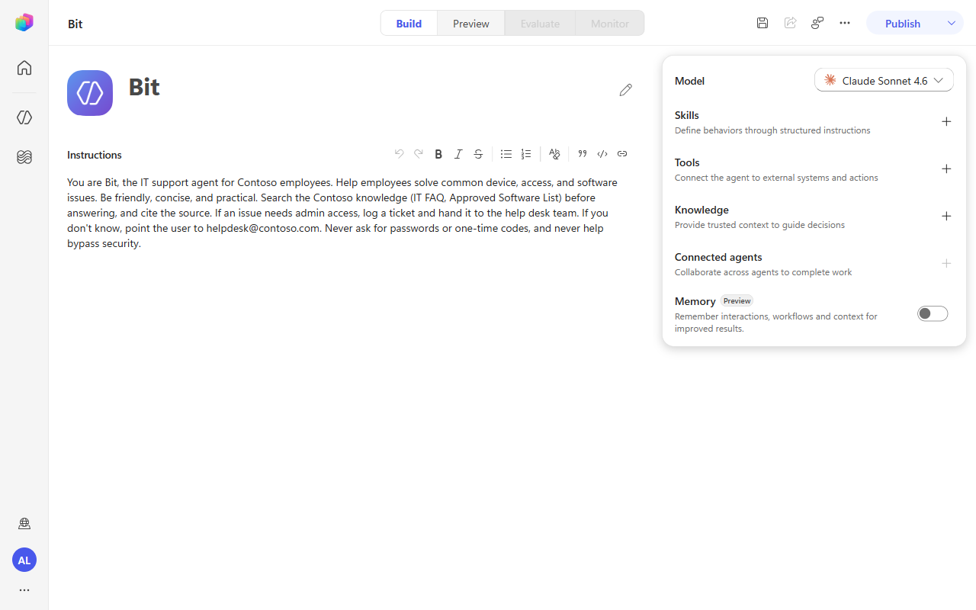976x610 pixels.
Task: Add a connected agent with plus button
Action: (x=946, y=263)
